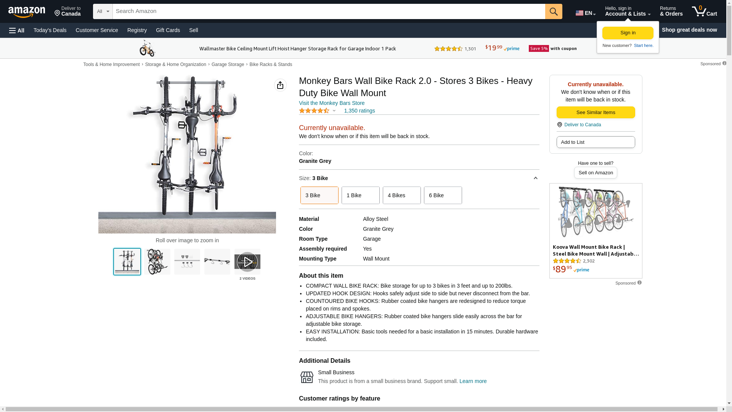Open Today's Deals in navigation bar
732x412 pixels.
50,30
